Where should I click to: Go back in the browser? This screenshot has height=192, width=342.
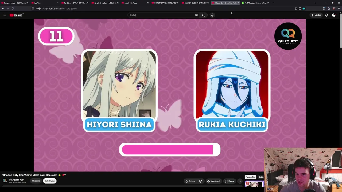click(x=3, y=9)
